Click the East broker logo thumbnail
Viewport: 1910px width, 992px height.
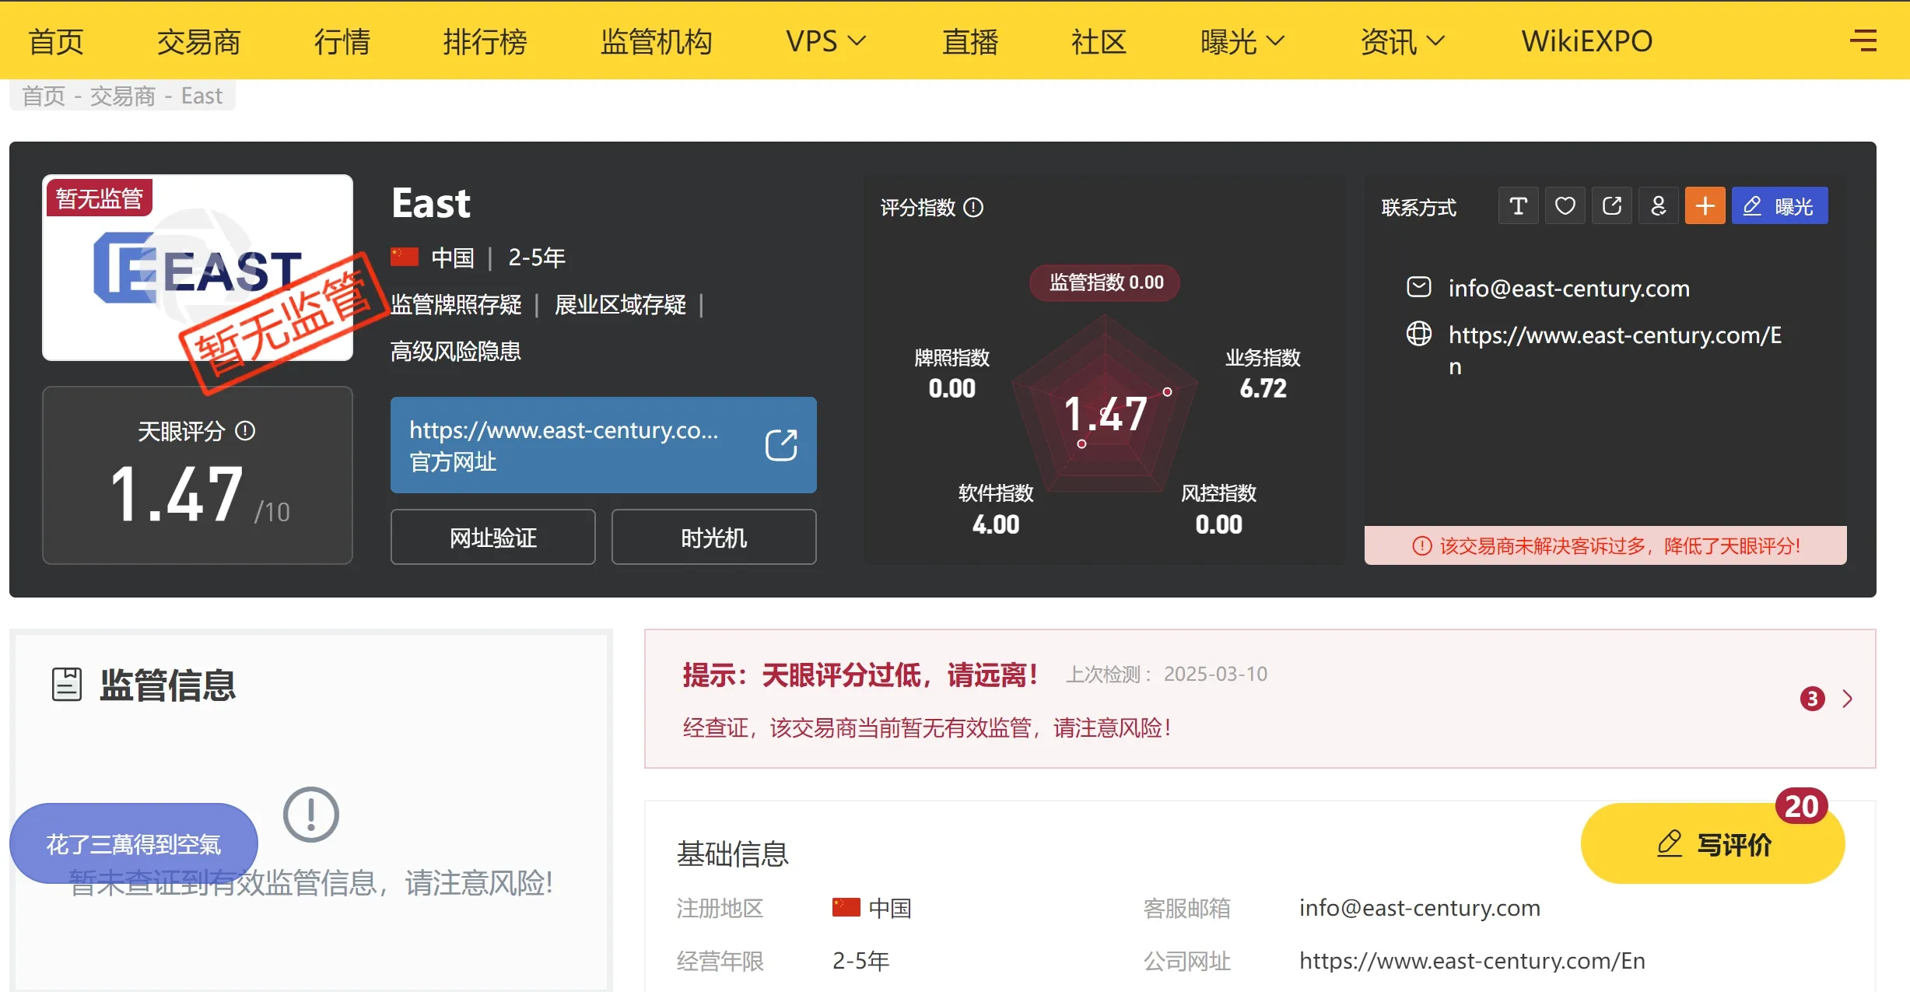coord(198,268)
